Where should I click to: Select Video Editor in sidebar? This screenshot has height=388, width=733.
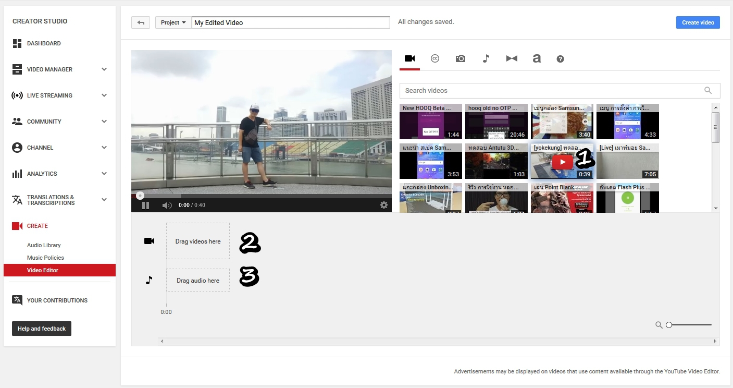pyautogui.click(x=59, y=270)
